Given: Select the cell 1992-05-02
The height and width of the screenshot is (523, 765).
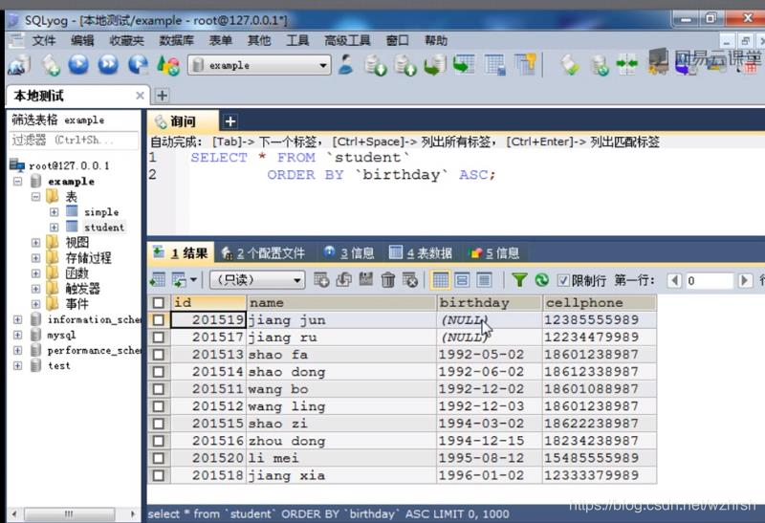Looking at the screenshot, I should point(490,355).
